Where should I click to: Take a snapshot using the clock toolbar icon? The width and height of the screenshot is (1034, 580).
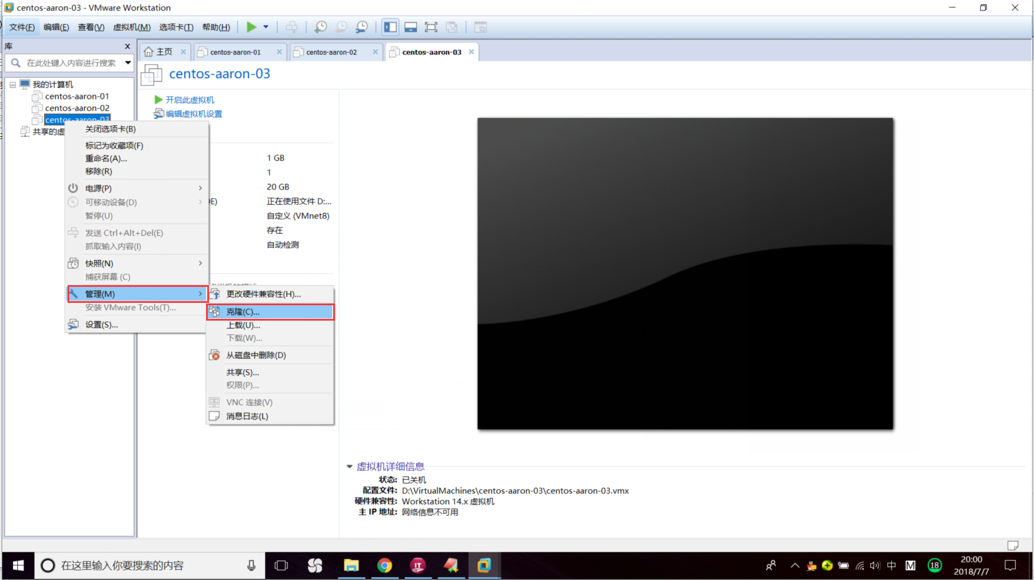point(321,27)
